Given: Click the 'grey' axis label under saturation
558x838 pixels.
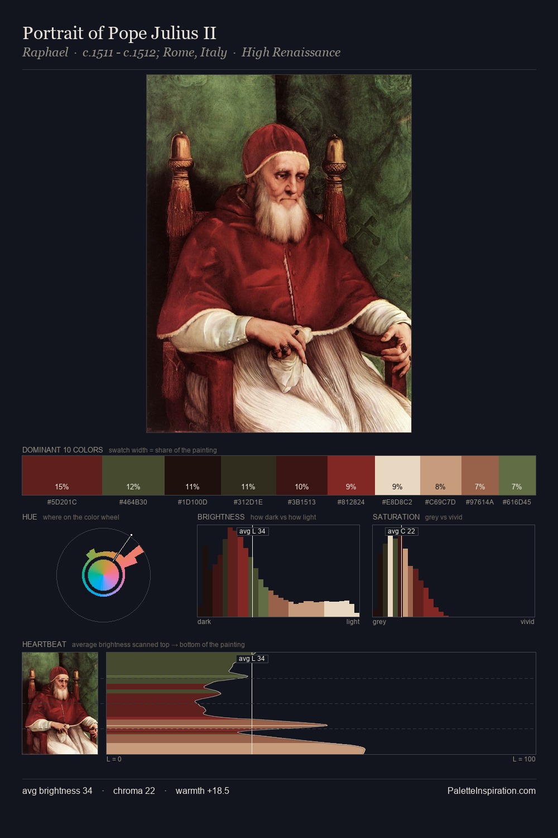Looking at the screenshot, I should coord(379,622).
